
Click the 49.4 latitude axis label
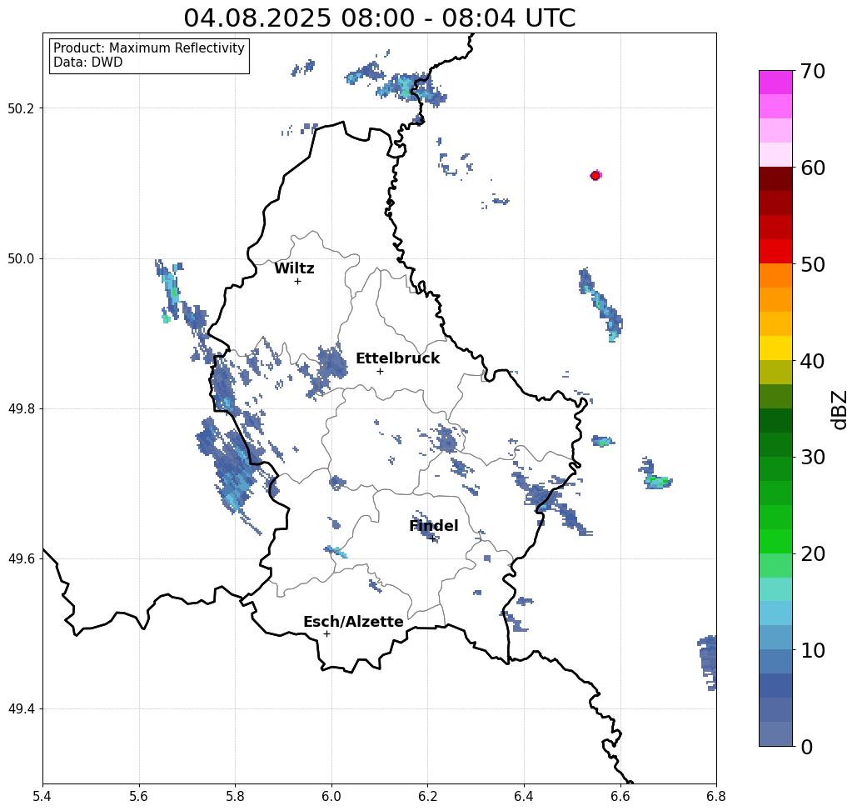21,709
